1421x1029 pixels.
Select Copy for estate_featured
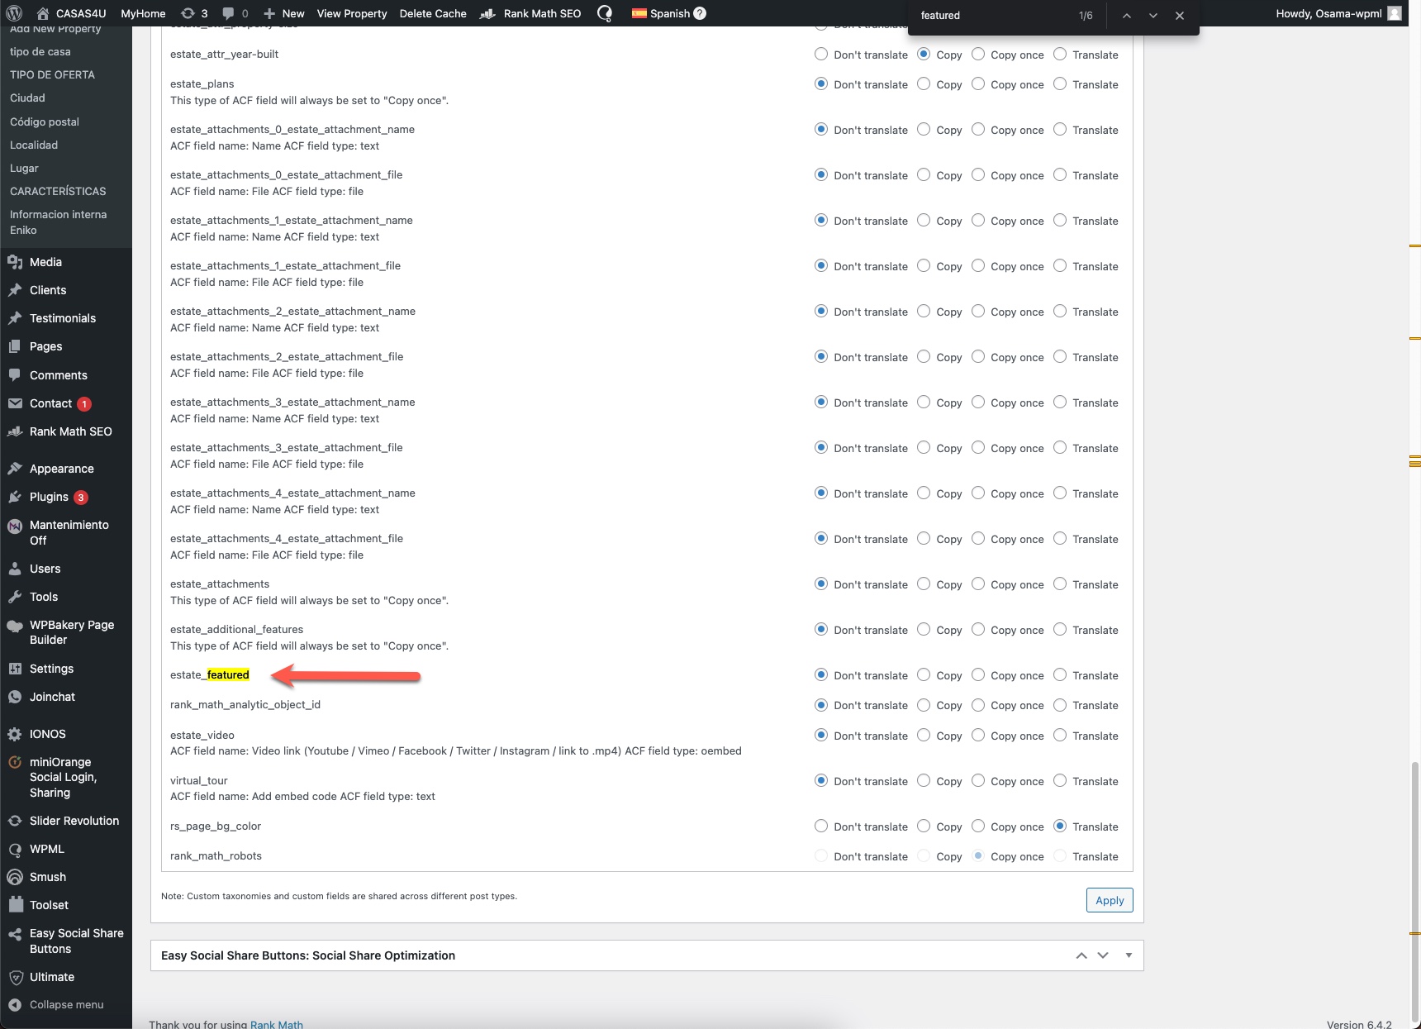tap(924, 674)
